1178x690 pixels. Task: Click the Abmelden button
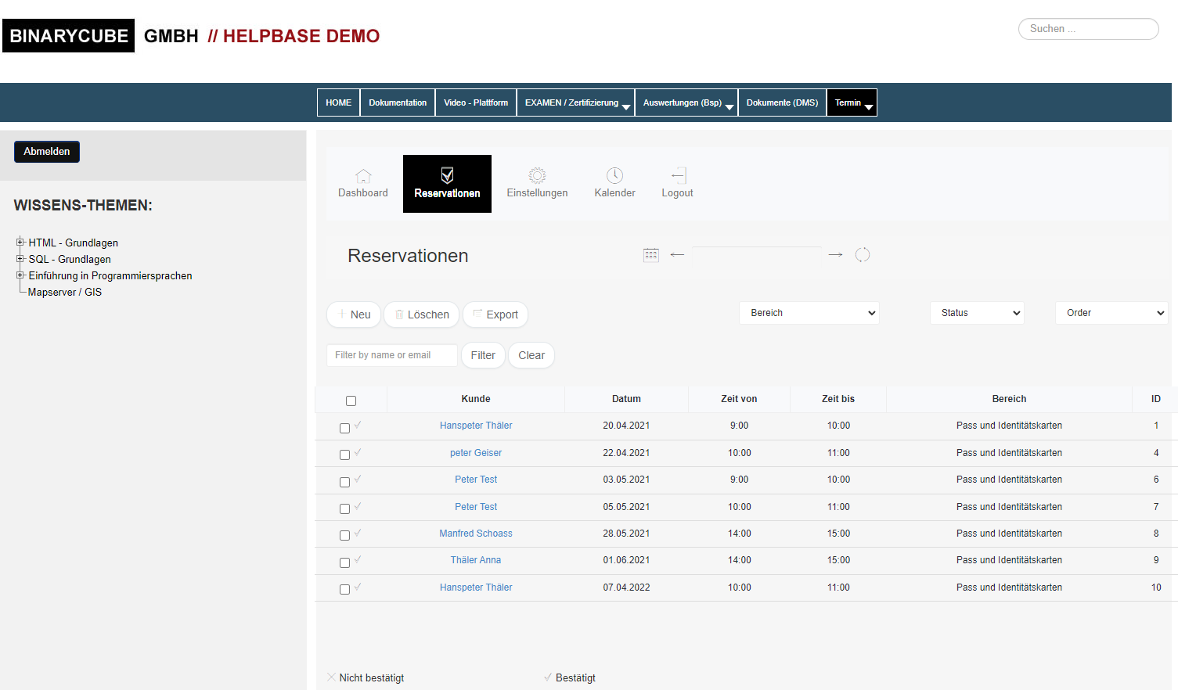point(47,152)
